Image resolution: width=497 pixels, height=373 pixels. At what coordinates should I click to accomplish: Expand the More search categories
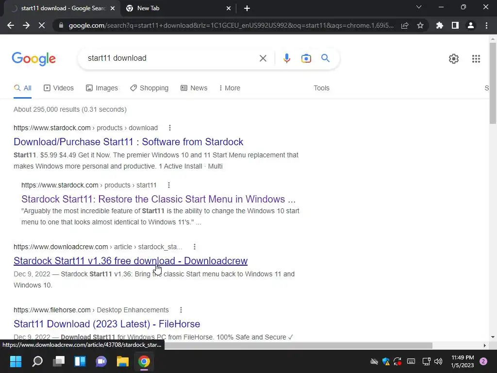point(230,88)
